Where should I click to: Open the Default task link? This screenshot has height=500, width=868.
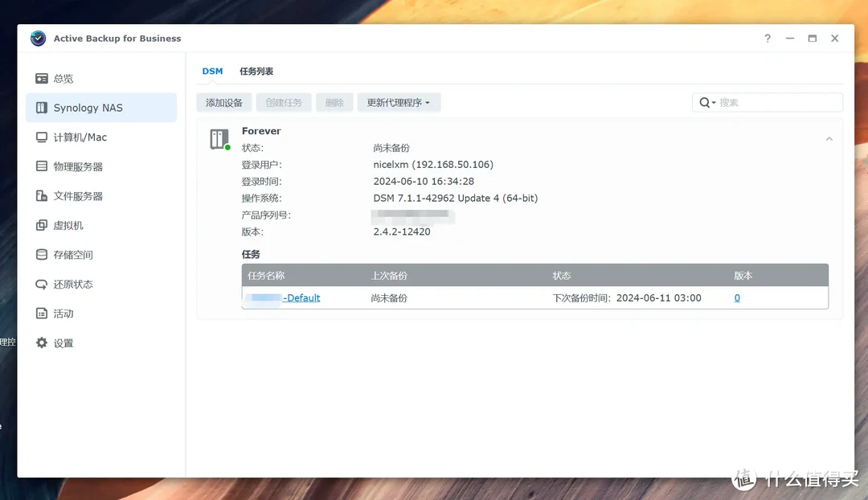pyautogui.click(x=301, y=297)
